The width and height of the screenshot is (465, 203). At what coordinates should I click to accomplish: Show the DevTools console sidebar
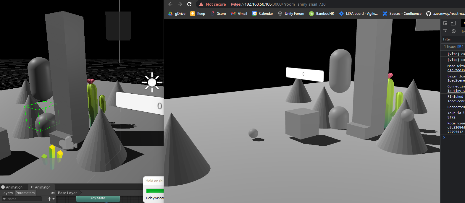click(445, 31)
